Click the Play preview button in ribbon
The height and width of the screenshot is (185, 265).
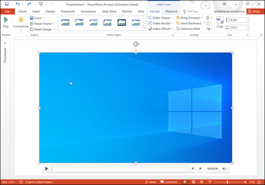pos(6,22)
